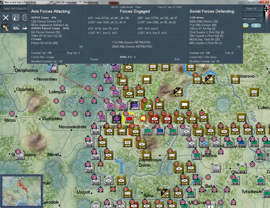Click the 'Comm HQ: I Corps' text

click(43, 57)
